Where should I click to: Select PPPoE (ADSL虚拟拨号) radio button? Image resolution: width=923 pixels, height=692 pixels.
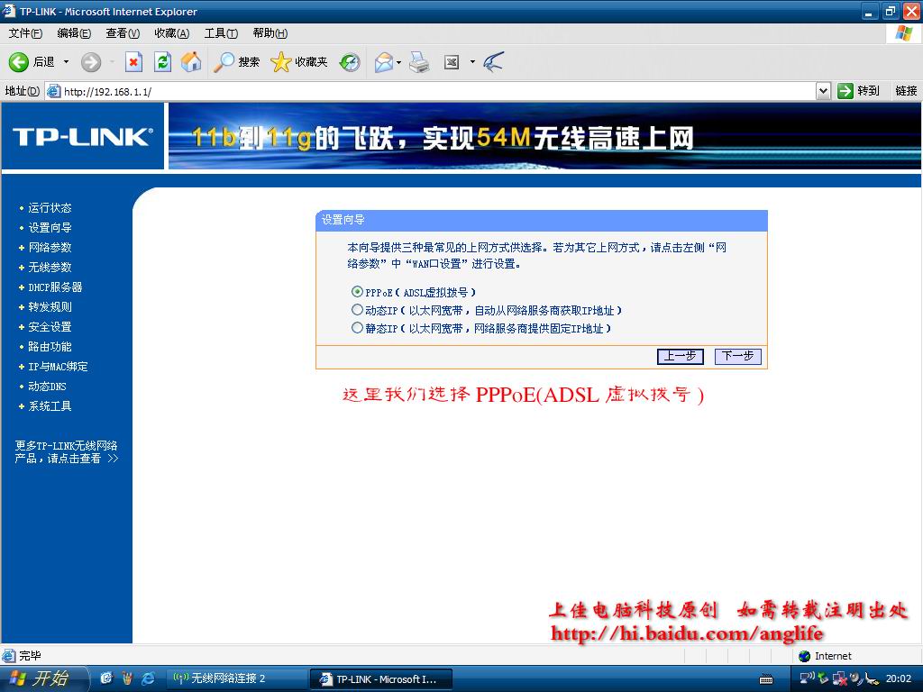[357, 291]
